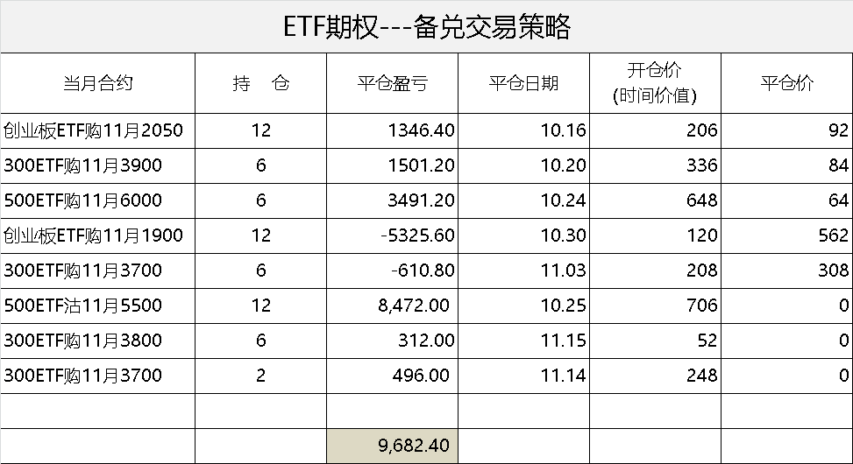Select the opening price cell 706

[x=655, y=306]
